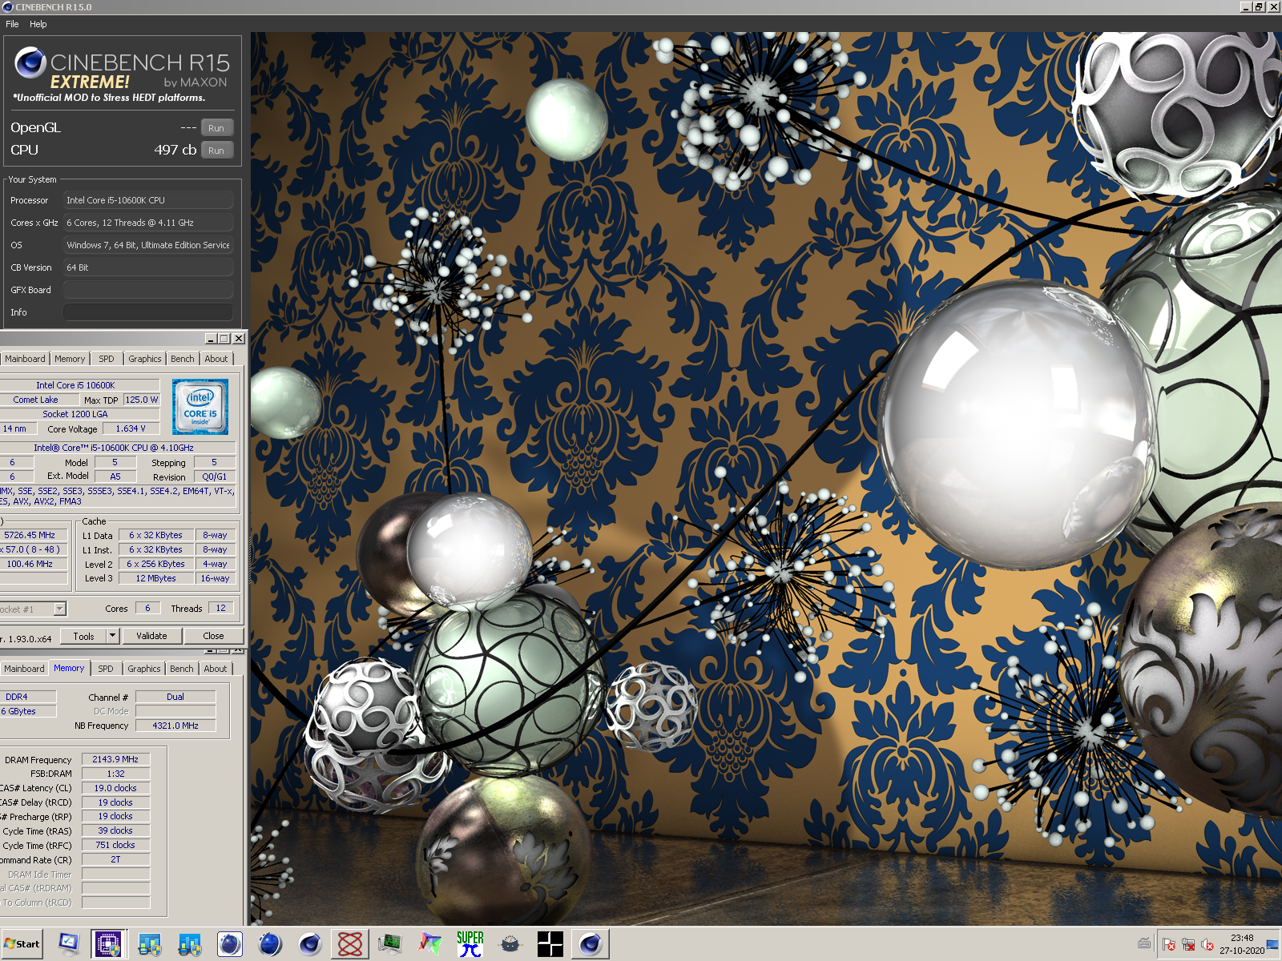Screen dimensions: 1282x961
Task: Open the Help menu in Cinebench
Action: coord(38,24)
